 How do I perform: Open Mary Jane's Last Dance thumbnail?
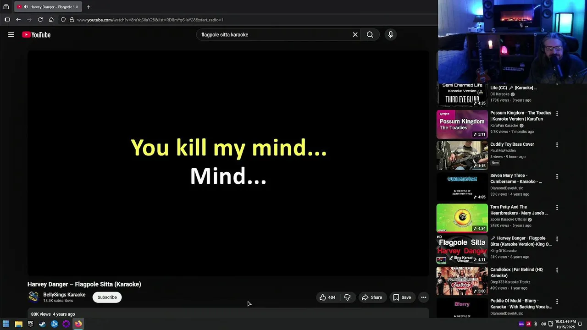(462, 218)
